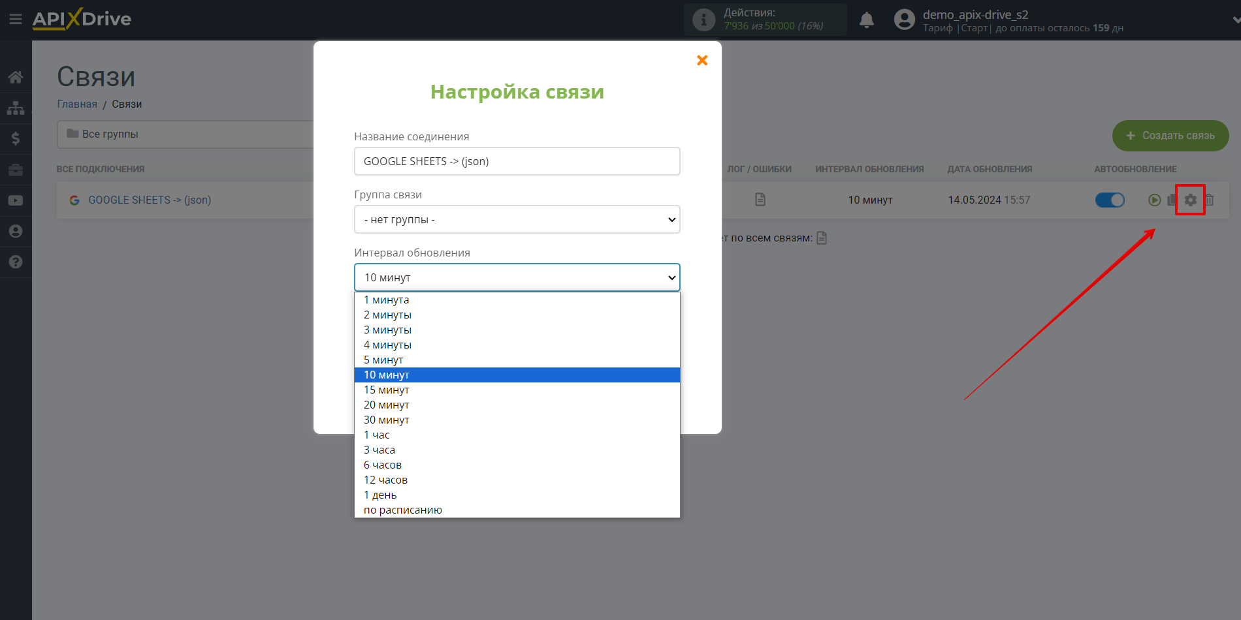Viewport: 1241px width, 620px height.
Task: Open the YouTube video sidebar icon
Action: coord(16,200)
